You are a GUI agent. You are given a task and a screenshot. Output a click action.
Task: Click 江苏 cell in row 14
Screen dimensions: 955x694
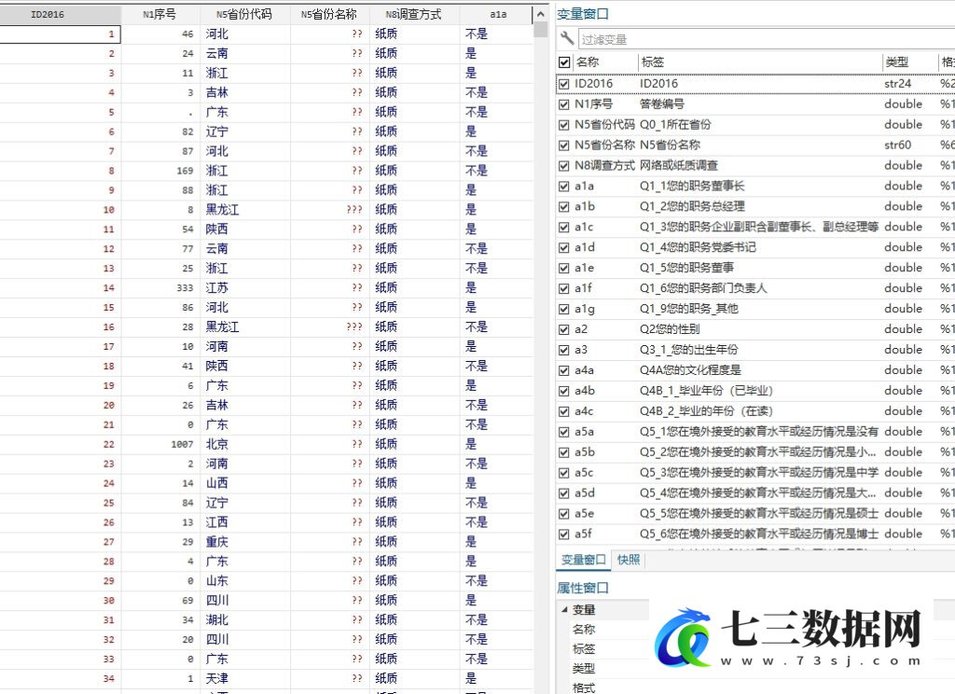tap(245, 287)
